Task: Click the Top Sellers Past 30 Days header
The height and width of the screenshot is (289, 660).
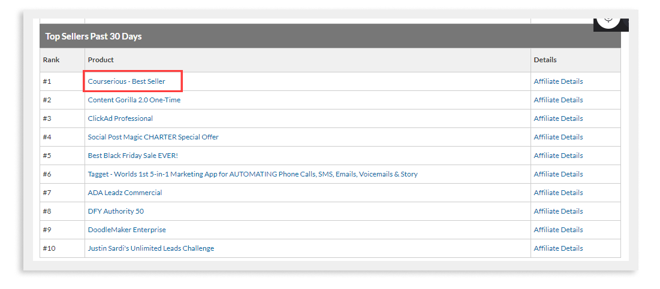Action: (x=94, y=36)
